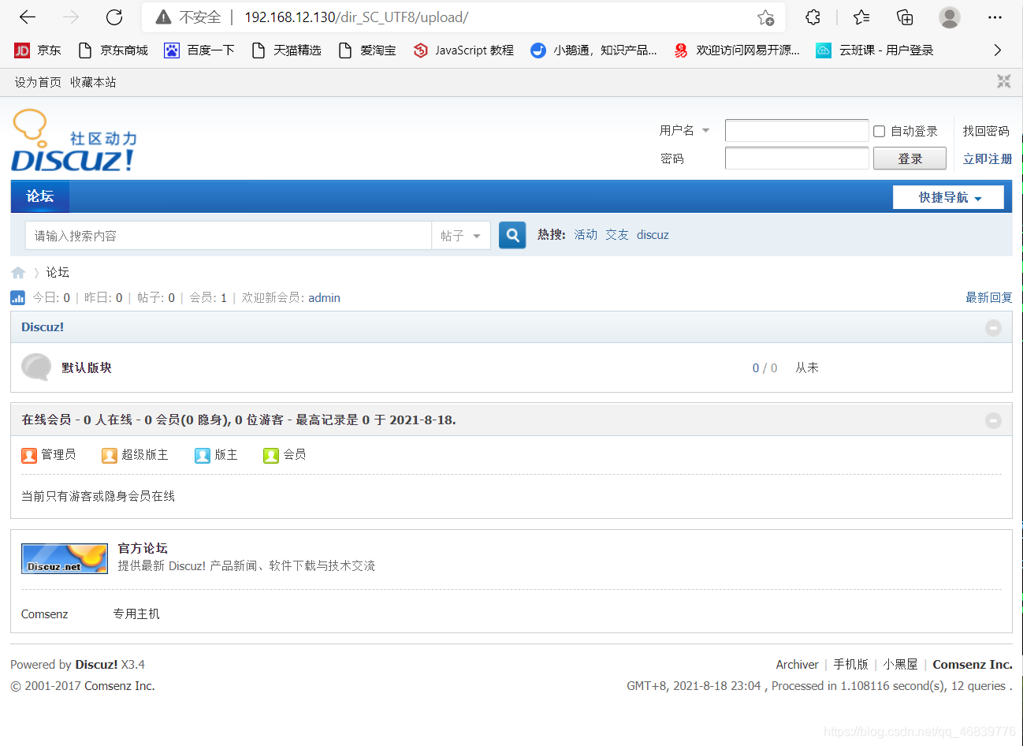Focus the 请输入搜索内容 search box

click(x=229, y=236)
